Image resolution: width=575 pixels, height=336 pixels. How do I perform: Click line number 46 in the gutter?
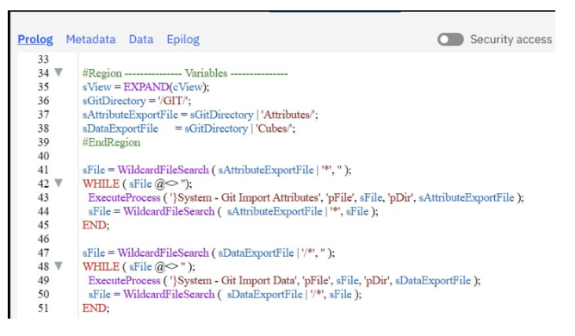[43, 239]
